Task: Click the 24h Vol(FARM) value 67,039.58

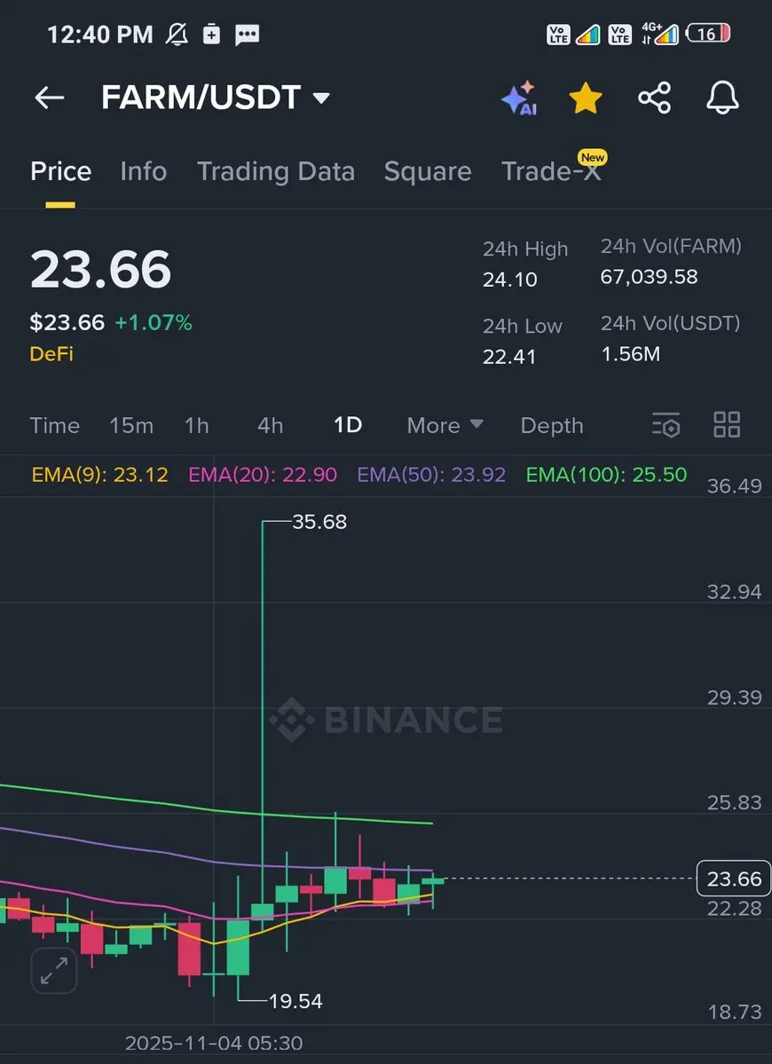Action: click(x=649, y=277)
